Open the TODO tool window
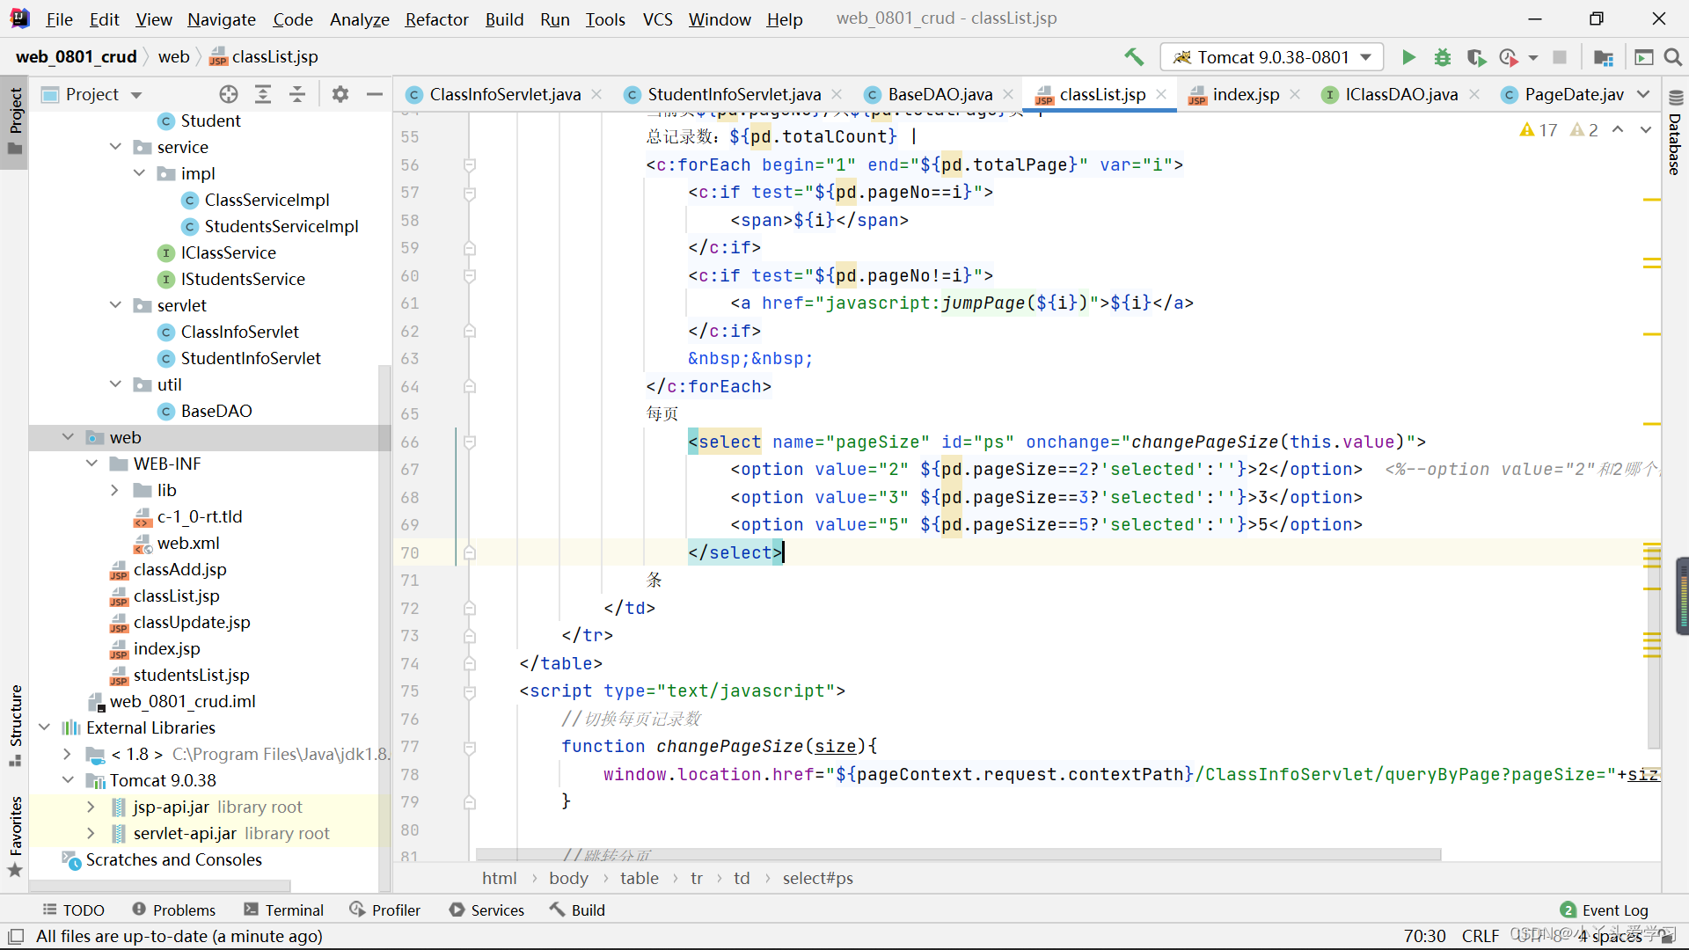This screenshot has height=950, width=1689. pyautogui.click(x=74, y=910)
